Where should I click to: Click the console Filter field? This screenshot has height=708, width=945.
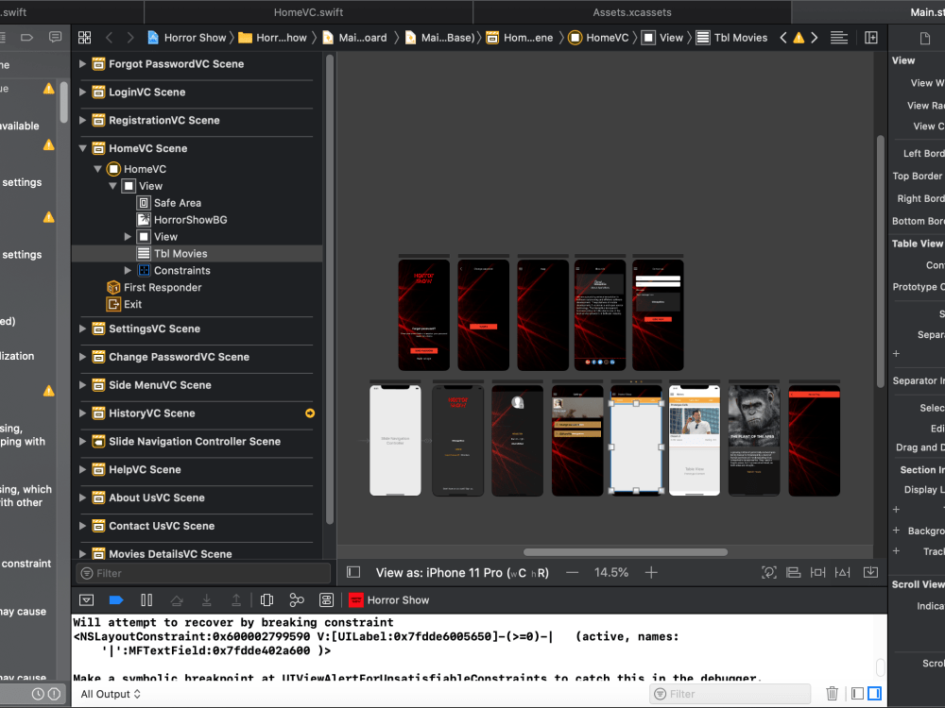(x=730, y=694)
